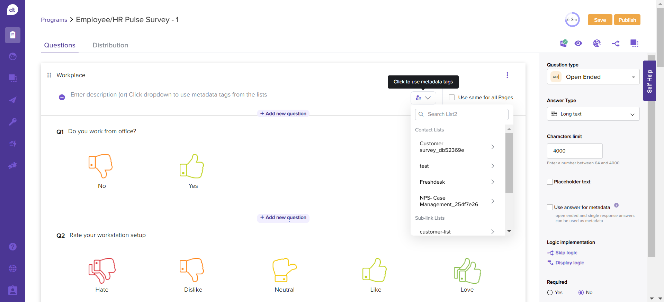Open the Self Help side tab
Viewport: 664px width, 302px height.
point(649,81)
